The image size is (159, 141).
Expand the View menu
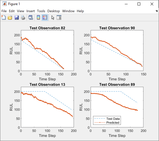tap(20, 11)
